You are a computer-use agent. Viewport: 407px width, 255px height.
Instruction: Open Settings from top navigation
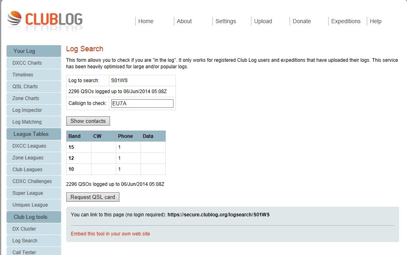pyautogui.click(x=225, y=21)
